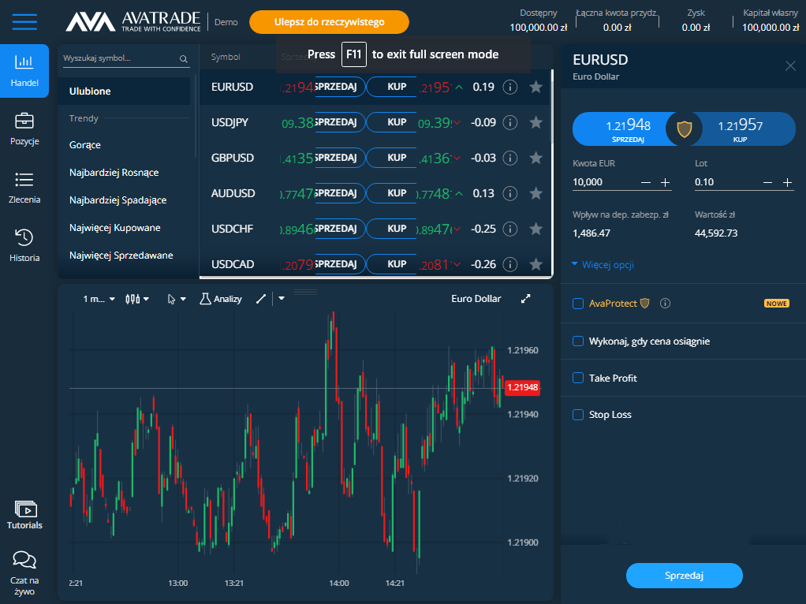Expand chart to full size
The image size is (806, 604).
pyautogui.click(x=525, y=299)
